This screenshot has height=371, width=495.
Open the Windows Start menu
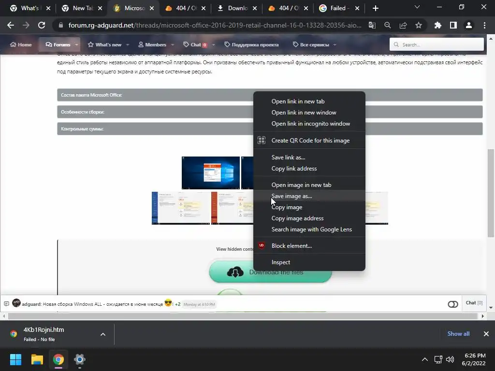pyautogui.click(x=15, y=359)
